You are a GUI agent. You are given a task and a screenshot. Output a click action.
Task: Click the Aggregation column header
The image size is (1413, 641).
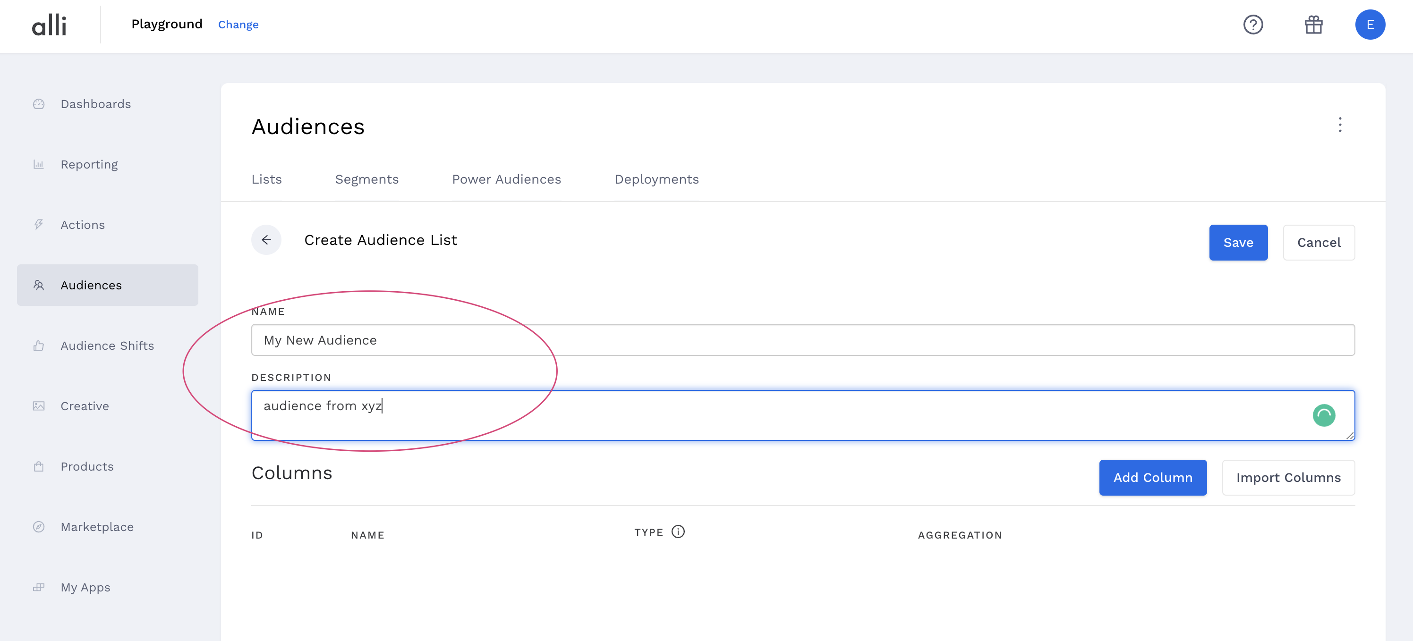point(960,535)
